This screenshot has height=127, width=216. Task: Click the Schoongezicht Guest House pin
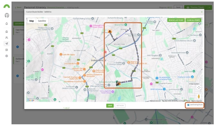tap(91, 26)
